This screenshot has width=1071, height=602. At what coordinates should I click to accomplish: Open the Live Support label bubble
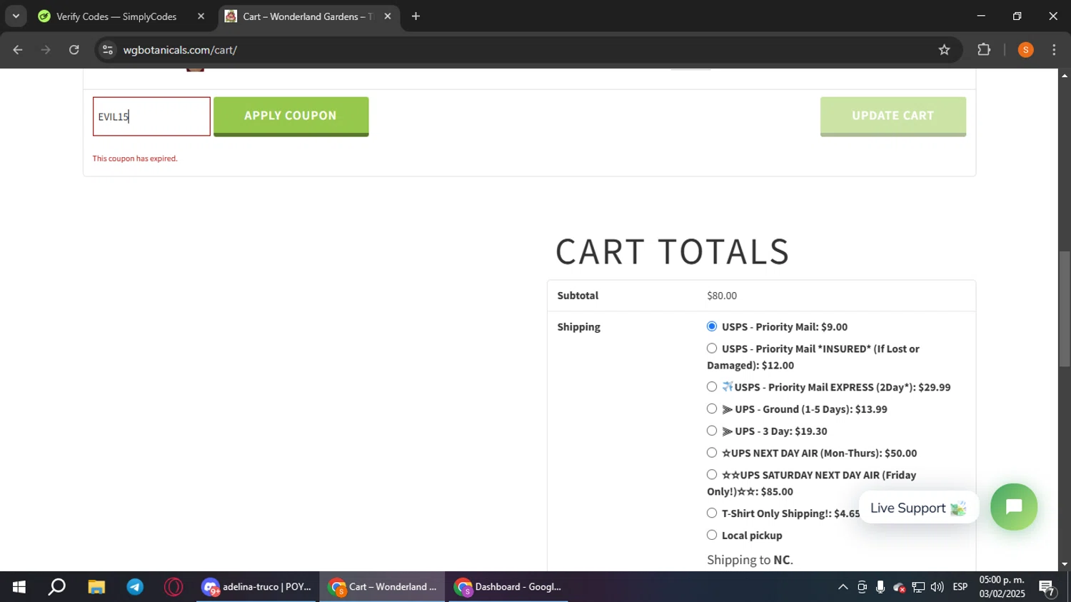(918, 508)
